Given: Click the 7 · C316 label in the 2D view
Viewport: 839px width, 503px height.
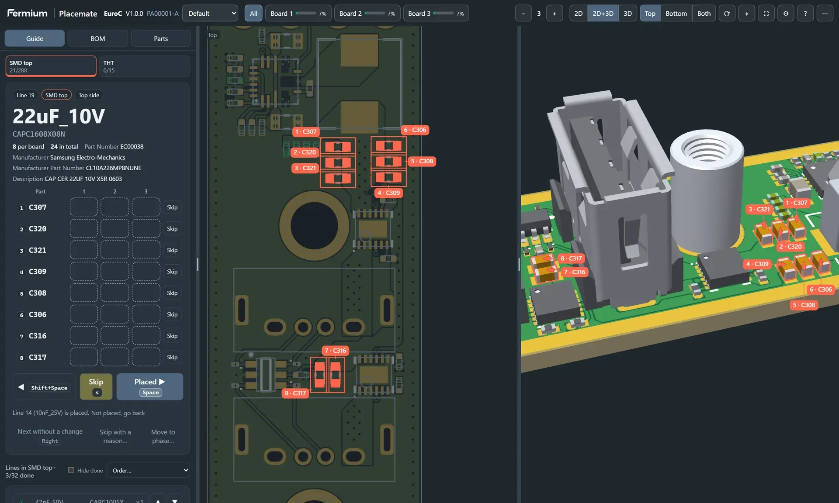Looking at the screenshot, I should (335, 351).
